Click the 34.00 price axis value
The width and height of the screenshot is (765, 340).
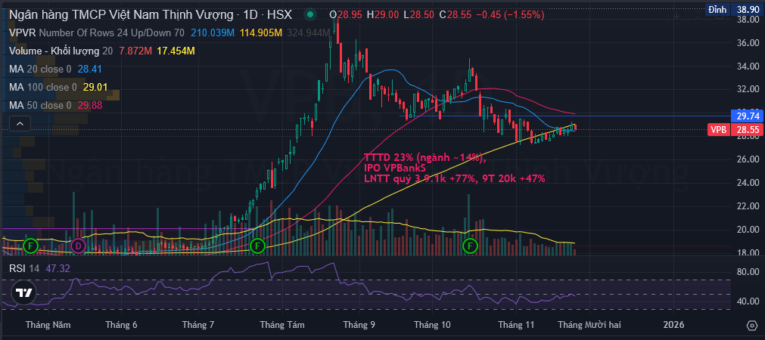tap(748, 66)
